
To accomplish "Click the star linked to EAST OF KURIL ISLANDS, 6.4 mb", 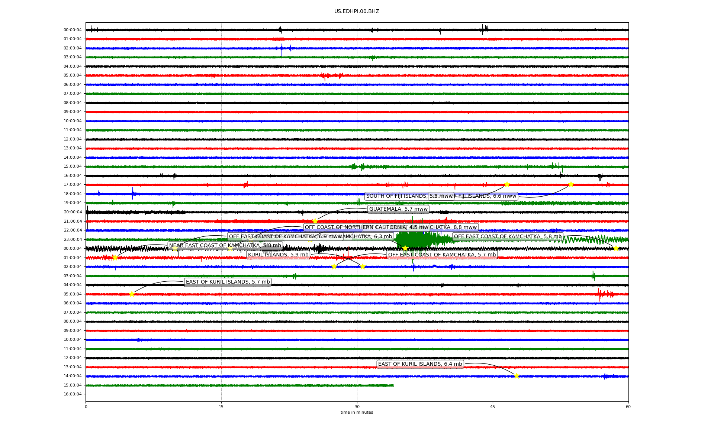I will 517,376.
